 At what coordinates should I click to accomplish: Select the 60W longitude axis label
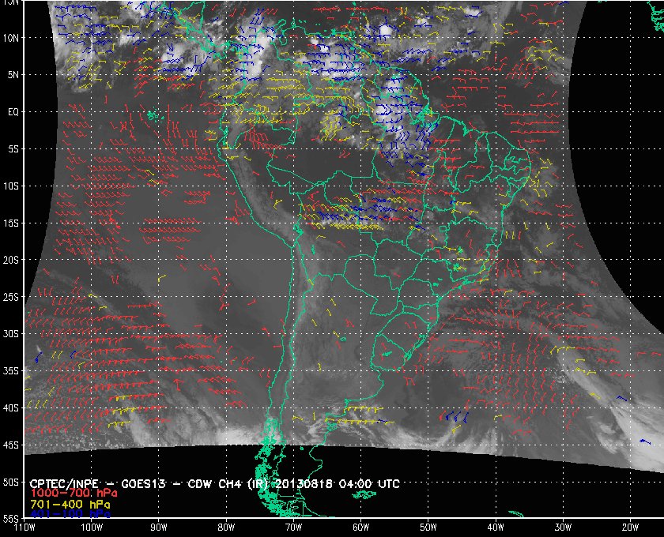360,528
